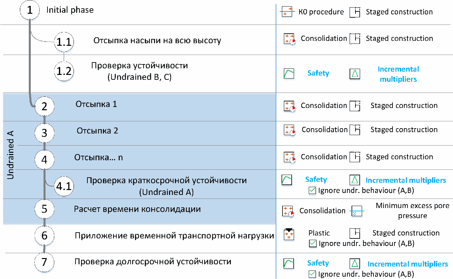Viewport: 453px width, 279px height.
Task: Click the Consolidation icon in the Отсыпка… n row
Action: (x=289, y=157)
